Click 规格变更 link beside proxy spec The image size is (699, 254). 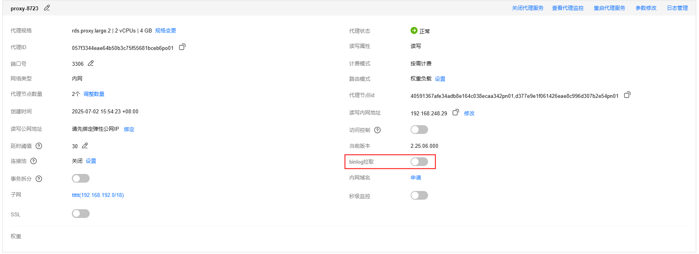click(165, 31)
